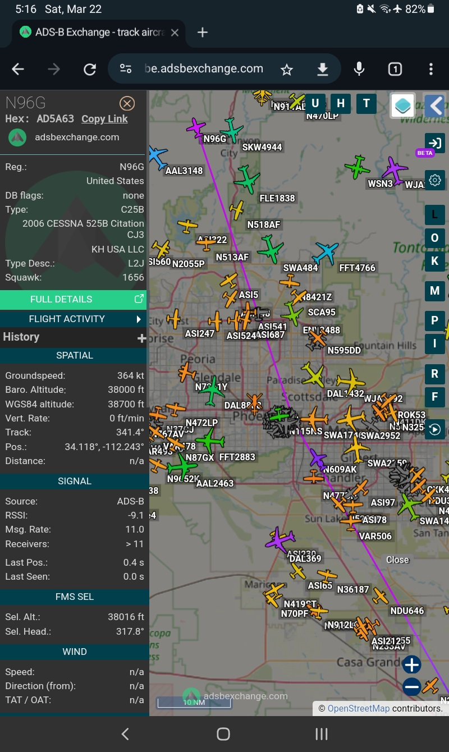This screenshot has width=449, height=752.
Task: Click the FMS SEL section header
Action: pos(74,597)
